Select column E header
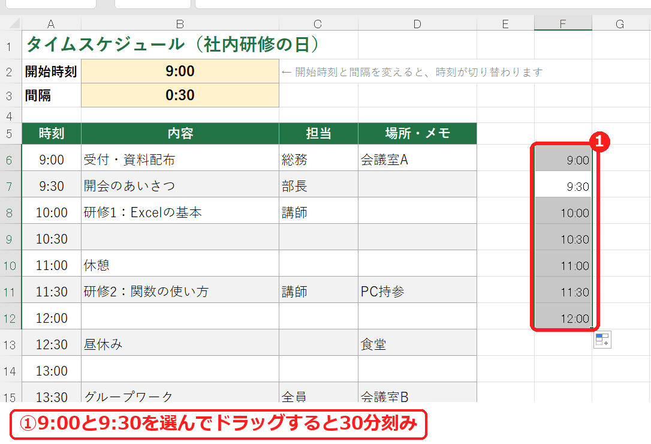Viewport: 651px width, 444px height. 505,23
